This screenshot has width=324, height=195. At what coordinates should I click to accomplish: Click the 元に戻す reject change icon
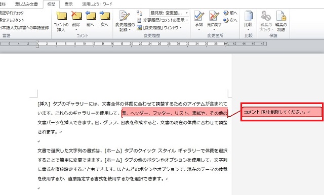pos(214,16)
